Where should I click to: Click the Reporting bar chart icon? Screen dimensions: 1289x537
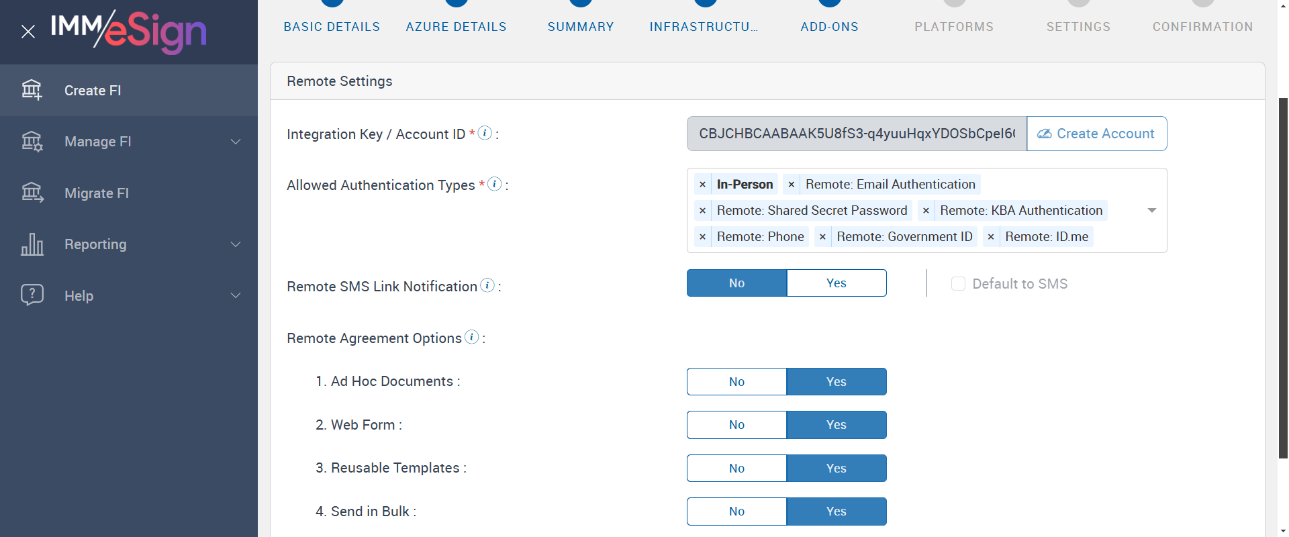[x=32, y=244]
